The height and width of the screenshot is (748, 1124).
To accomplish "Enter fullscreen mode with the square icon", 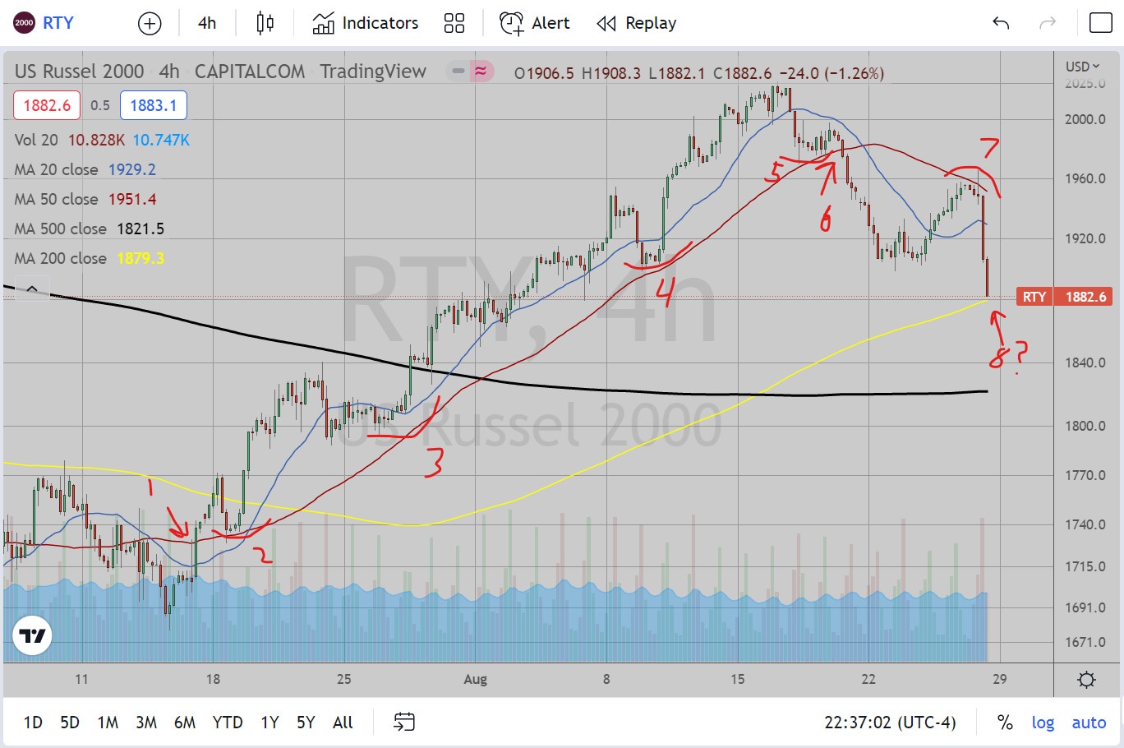I will click(1100, 23).
